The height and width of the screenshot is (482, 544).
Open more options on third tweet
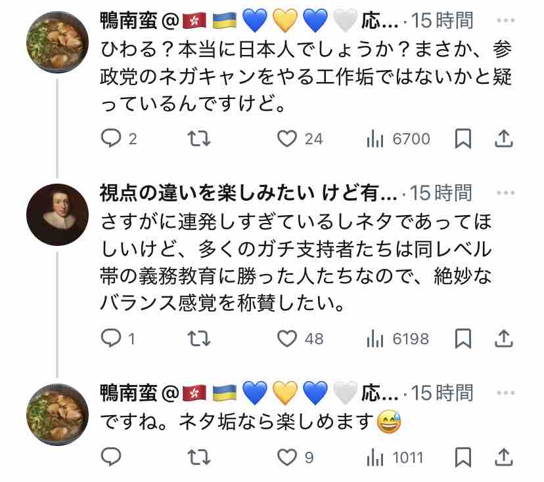[x=505, y=393]
